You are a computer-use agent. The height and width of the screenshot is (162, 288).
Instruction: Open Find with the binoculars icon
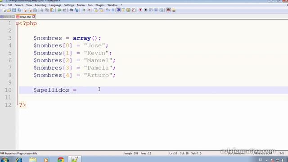pos(71,10)
